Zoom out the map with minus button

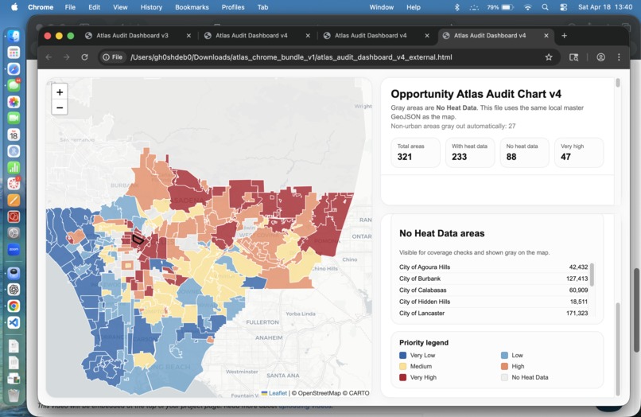click(x=60, y=107)
